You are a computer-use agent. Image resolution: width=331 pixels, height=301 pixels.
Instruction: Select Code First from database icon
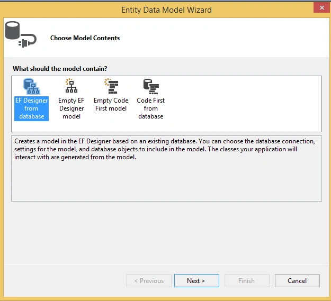[x=151, y=86]
